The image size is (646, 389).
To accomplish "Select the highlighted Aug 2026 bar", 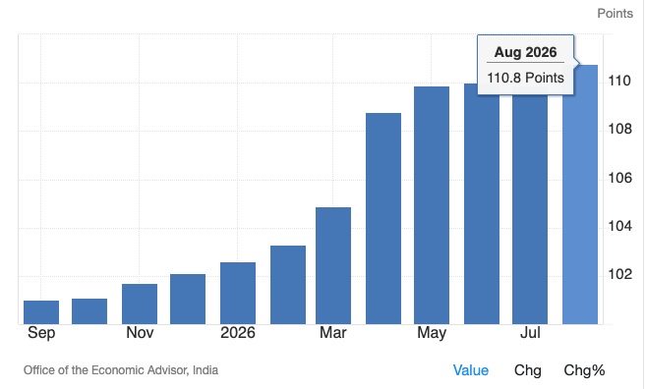I will [x=580, y=194].
